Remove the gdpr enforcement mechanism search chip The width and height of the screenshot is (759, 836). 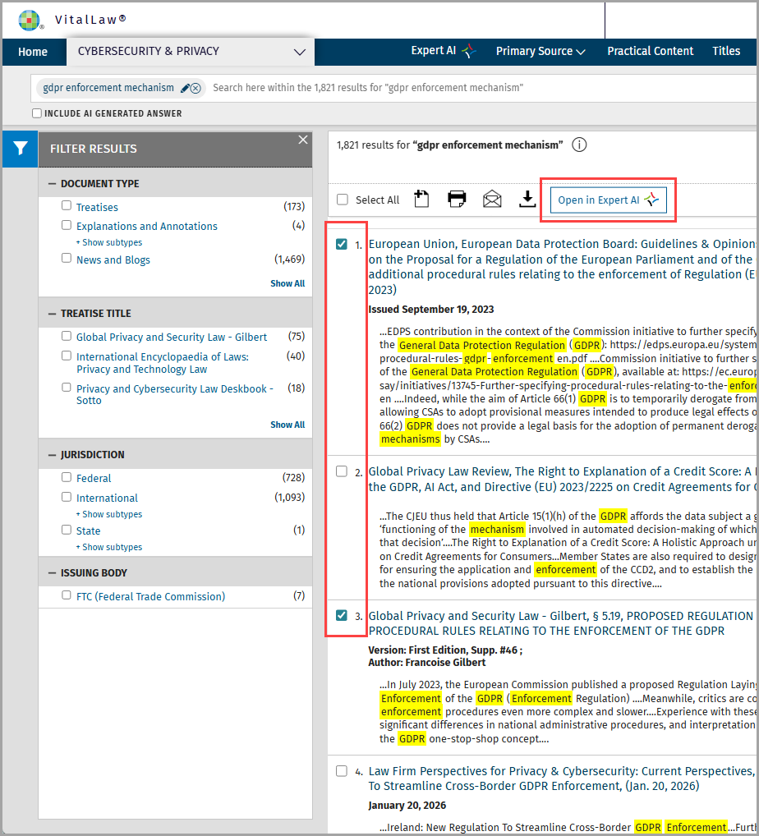coord(195,88)
